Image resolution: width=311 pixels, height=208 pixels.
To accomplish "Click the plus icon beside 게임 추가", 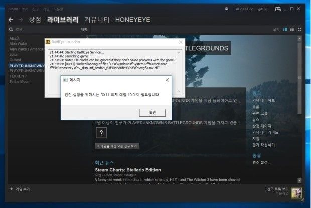I will click(12, 189).
